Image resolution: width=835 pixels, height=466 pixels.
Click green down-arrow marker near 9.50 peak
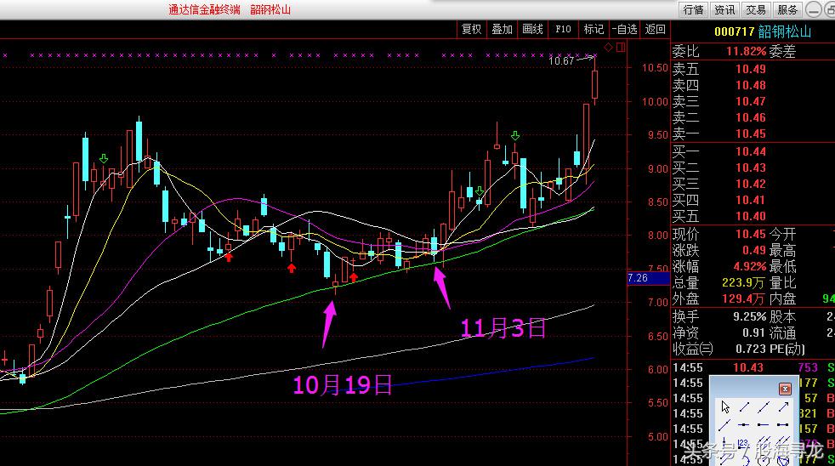(x=515, y=135)
